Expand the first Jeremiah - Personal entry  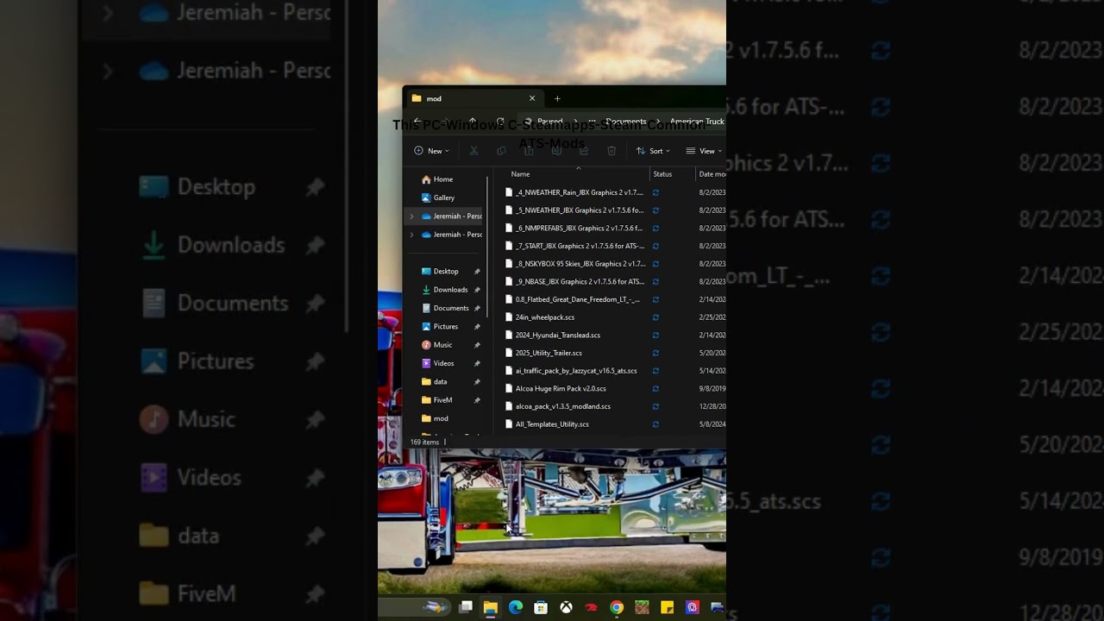(411, 216)
